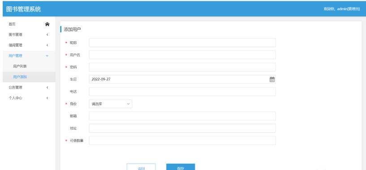Viewport: 366px width, 170px height.
Task: Click the 生日 date field showing 2022-09-27
Action: point(182,79)
